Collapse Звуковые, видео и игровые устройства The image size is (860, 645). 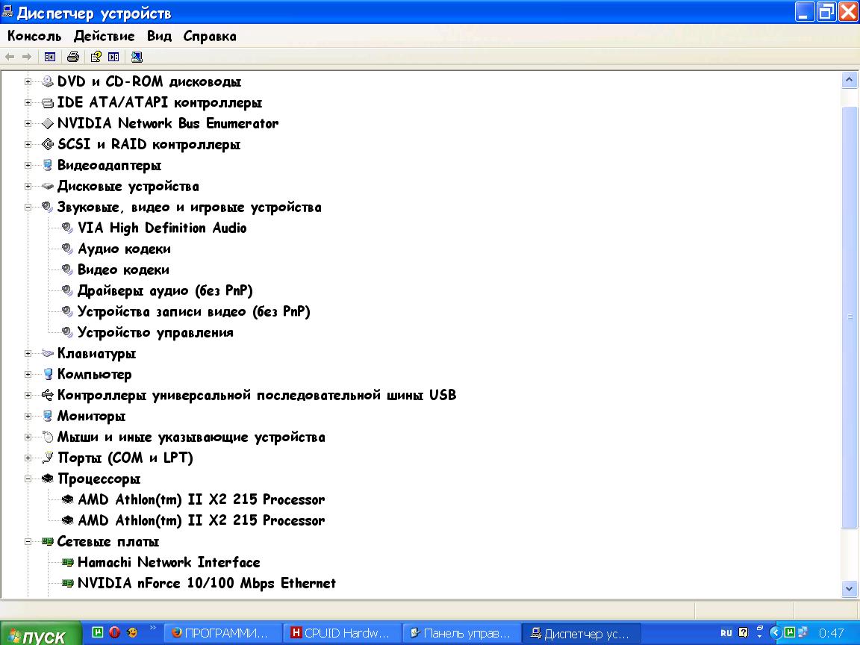click(28, 208)
